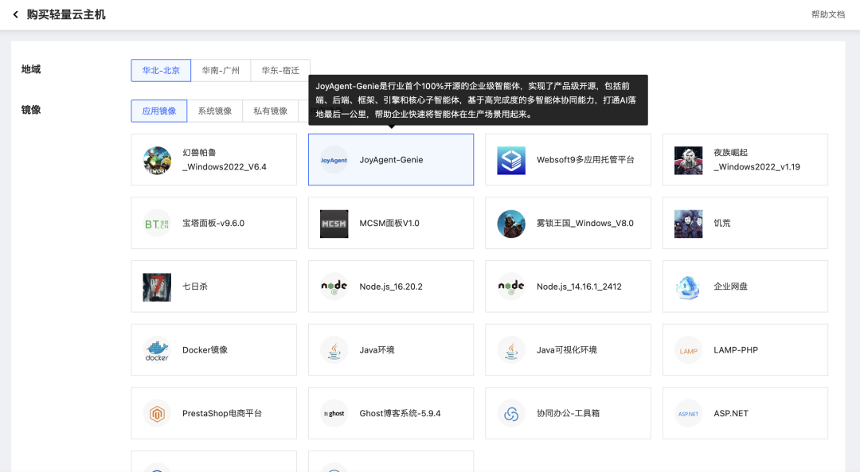The image size is (860, 472).
Task: Click the MCSM black logo icon
Action: [x=334, y=224]
